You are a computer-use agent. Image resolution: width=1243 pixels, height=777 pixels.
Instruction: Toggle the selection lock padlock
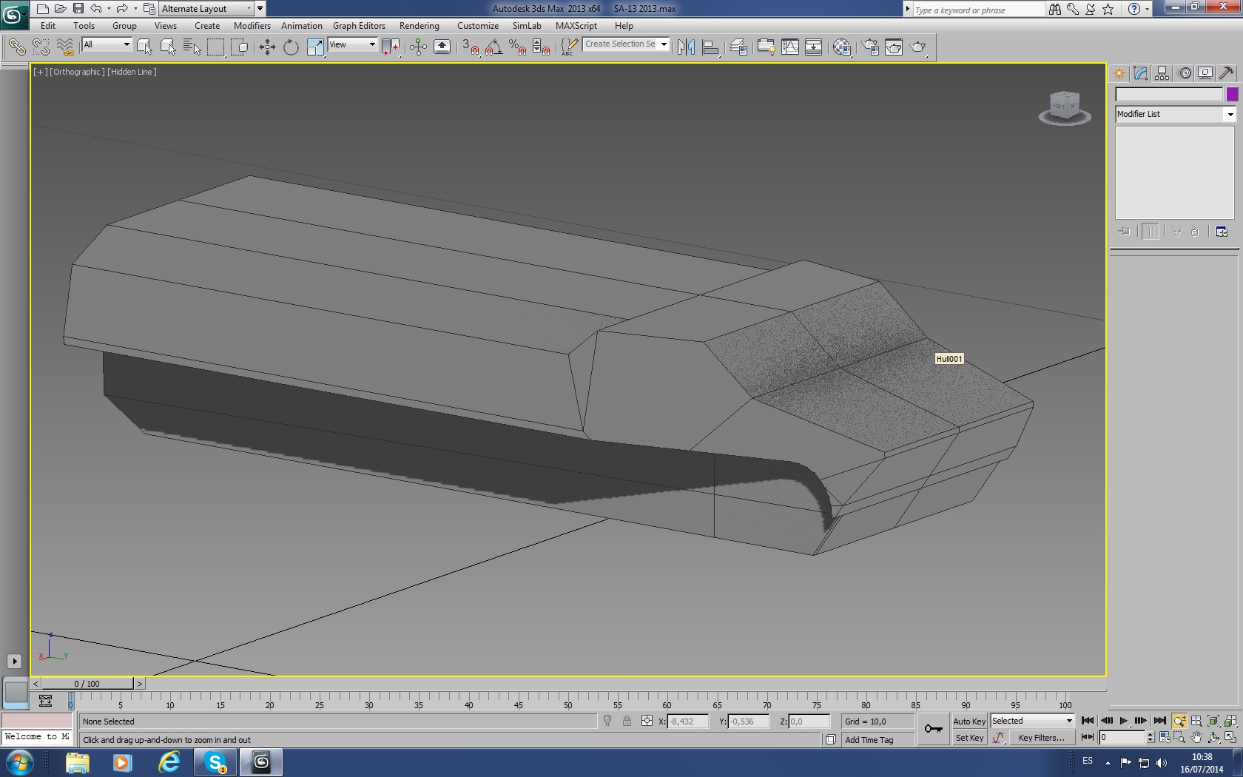tap(627, 721)
